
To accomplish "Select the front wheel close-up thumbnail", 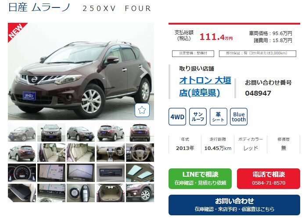I will point(140,193).
